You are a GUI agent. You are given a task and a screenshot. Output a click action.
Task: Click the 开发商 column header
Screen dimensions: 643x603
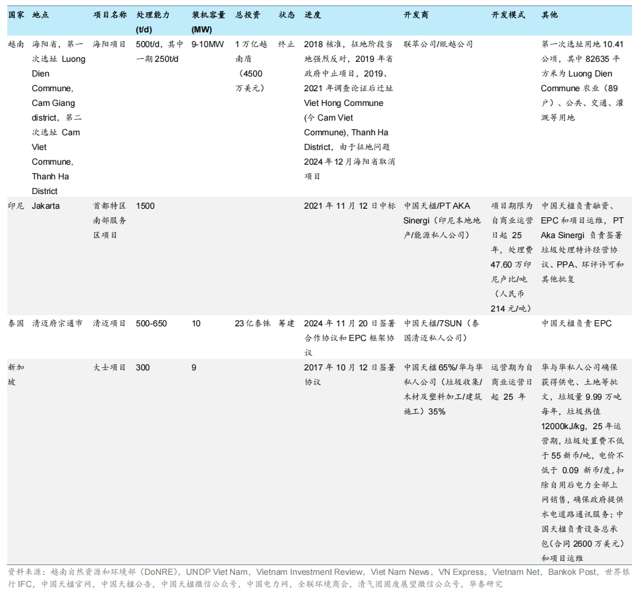[x=416, y=15]
